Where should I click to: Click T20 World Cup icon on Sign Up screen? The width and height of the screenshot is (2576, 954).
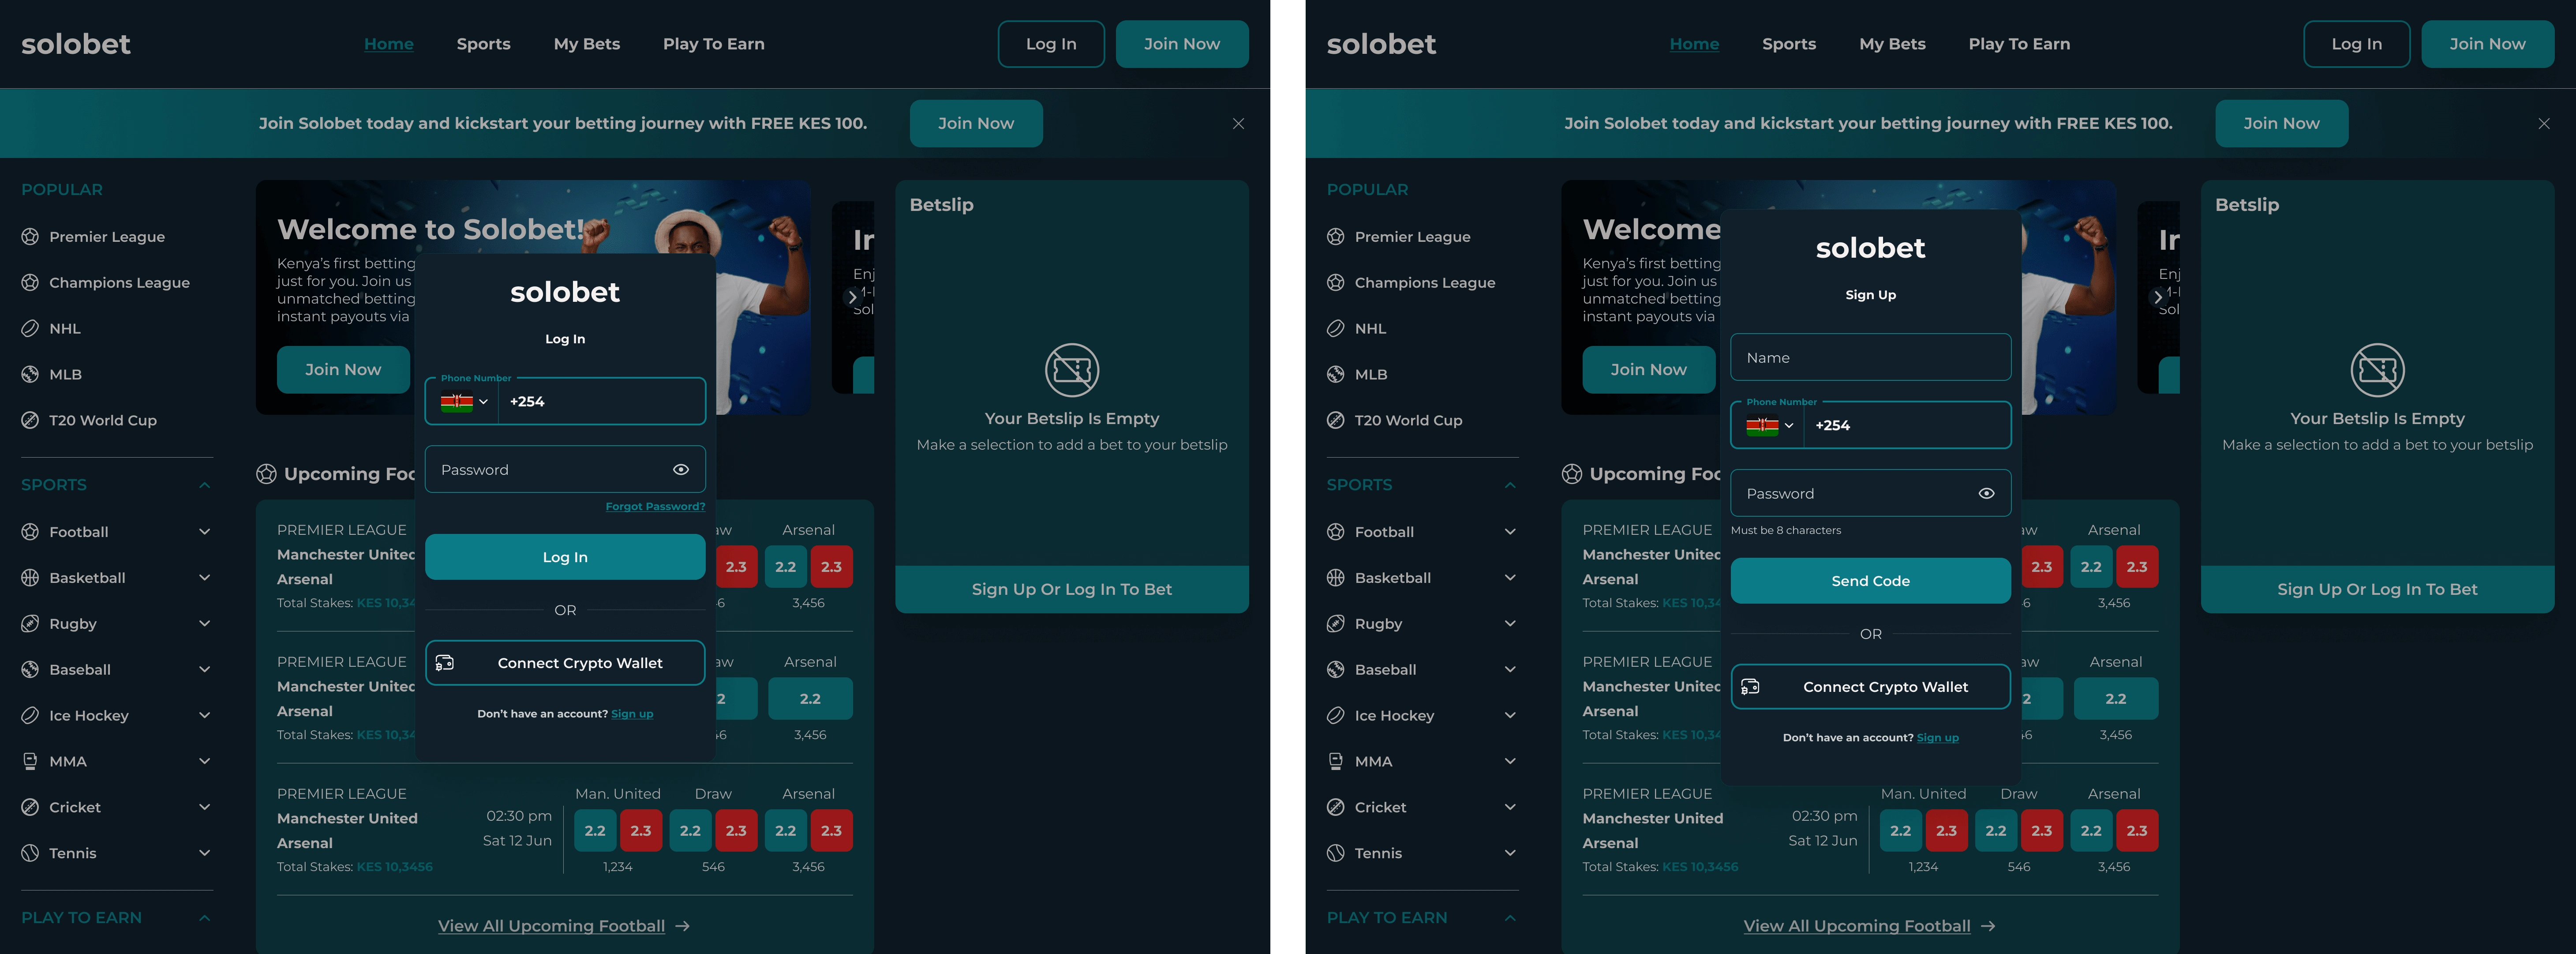1335,420
